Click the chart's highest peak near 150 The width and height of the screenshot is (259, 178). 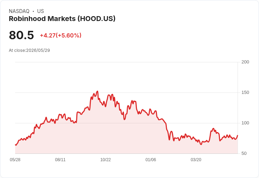pyautogui.click(x=97, y=91)
